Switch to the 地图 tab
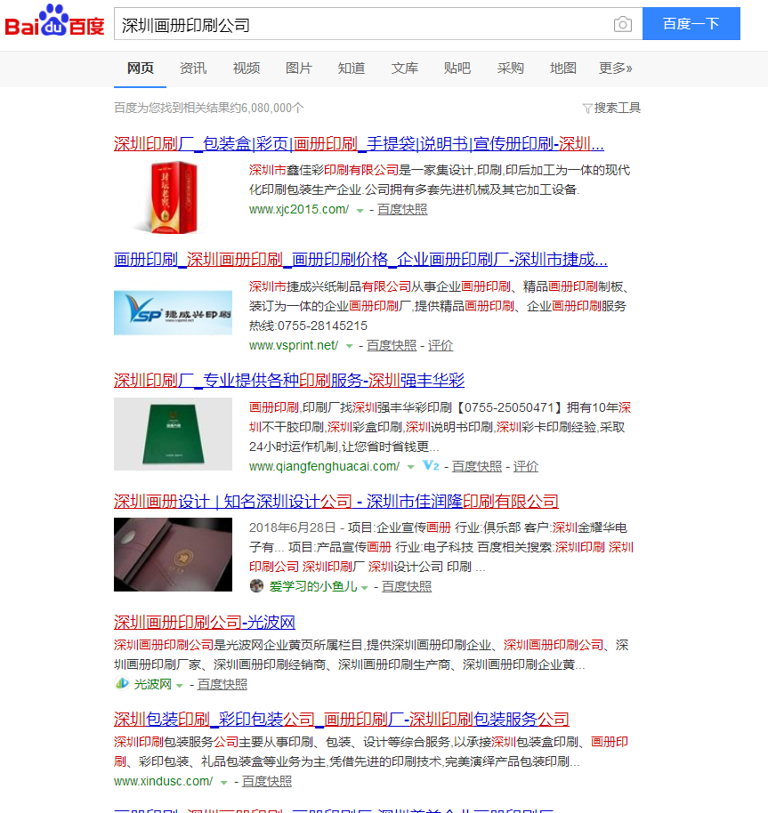 [x=563, y=68]
